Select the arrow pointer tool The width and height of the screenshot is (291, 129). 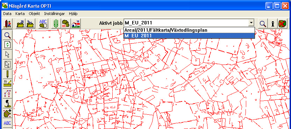pos(7,54)
